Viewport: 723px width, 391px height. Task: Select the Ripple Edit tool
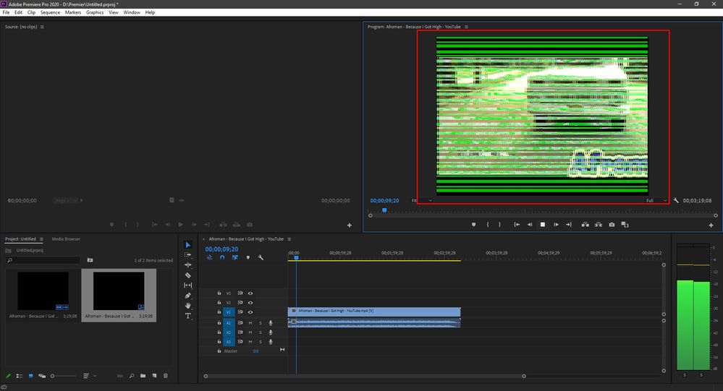tap(188, 265)
